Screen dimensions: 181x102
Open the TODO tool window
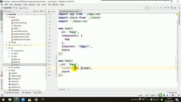tap(37, 93)
